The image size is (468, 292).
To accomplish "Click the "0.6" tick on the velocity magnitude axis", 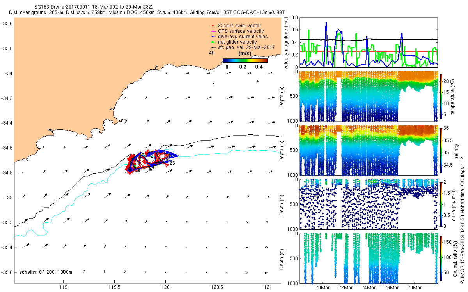I will pyautogui.click(x=294, y=30).
